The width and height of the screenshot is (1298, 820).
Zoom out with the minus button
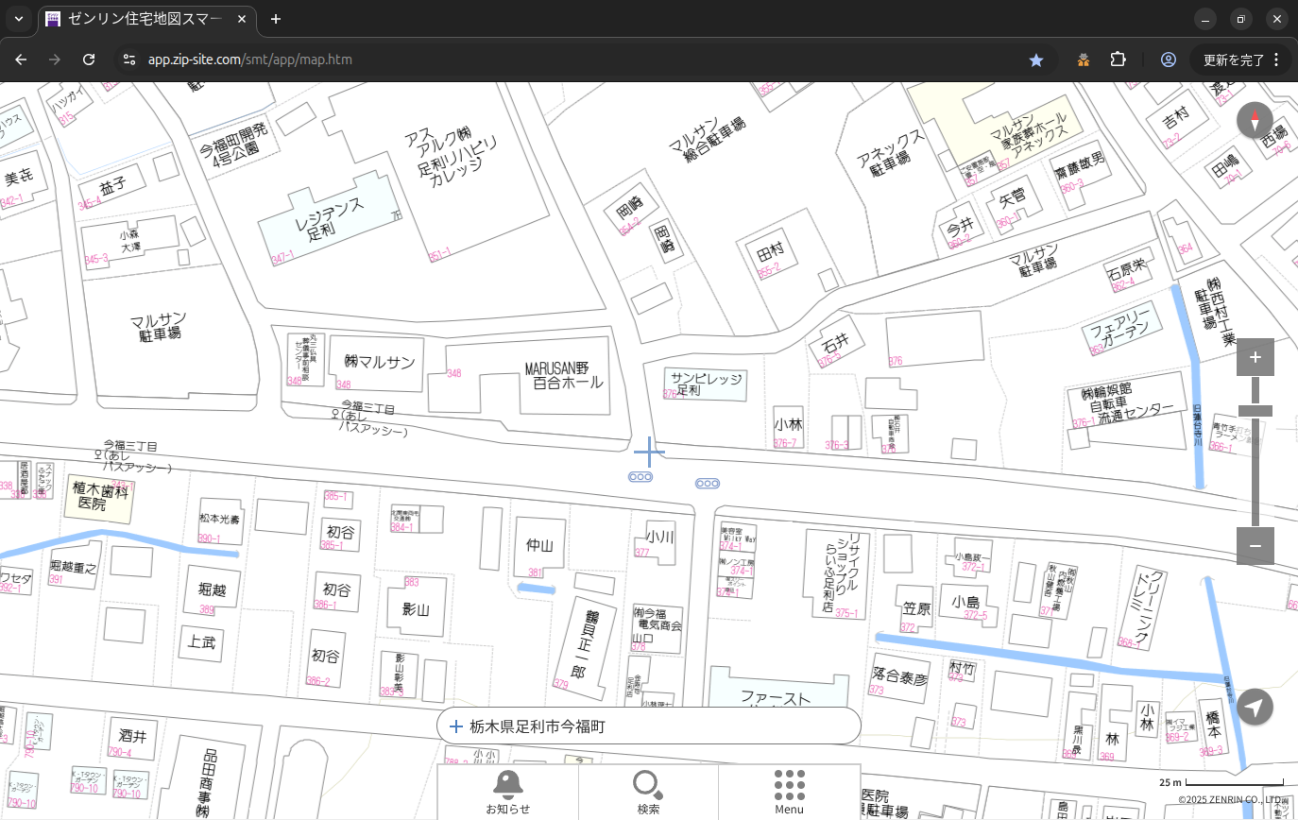pyautogui.click(x=1255, y=546)
